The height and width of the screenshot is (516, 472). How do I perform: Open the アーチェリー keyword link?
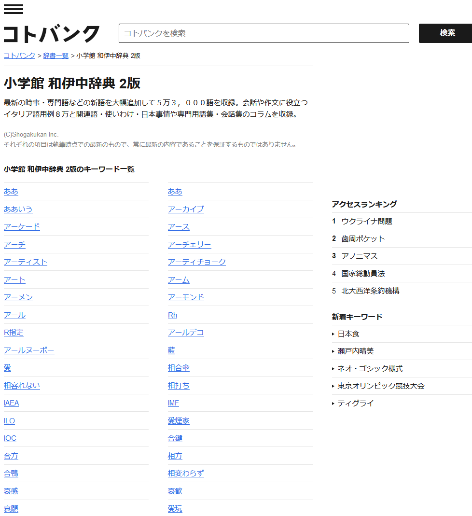click(x=190, y=245)
